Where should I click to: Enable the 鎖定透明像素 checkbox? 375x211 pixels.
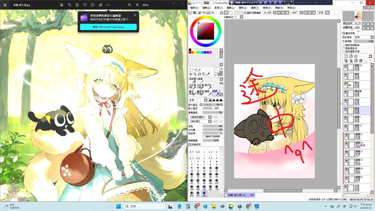point(344,45)
